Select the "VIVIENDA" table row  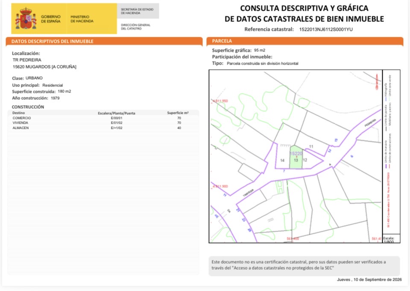103,123
